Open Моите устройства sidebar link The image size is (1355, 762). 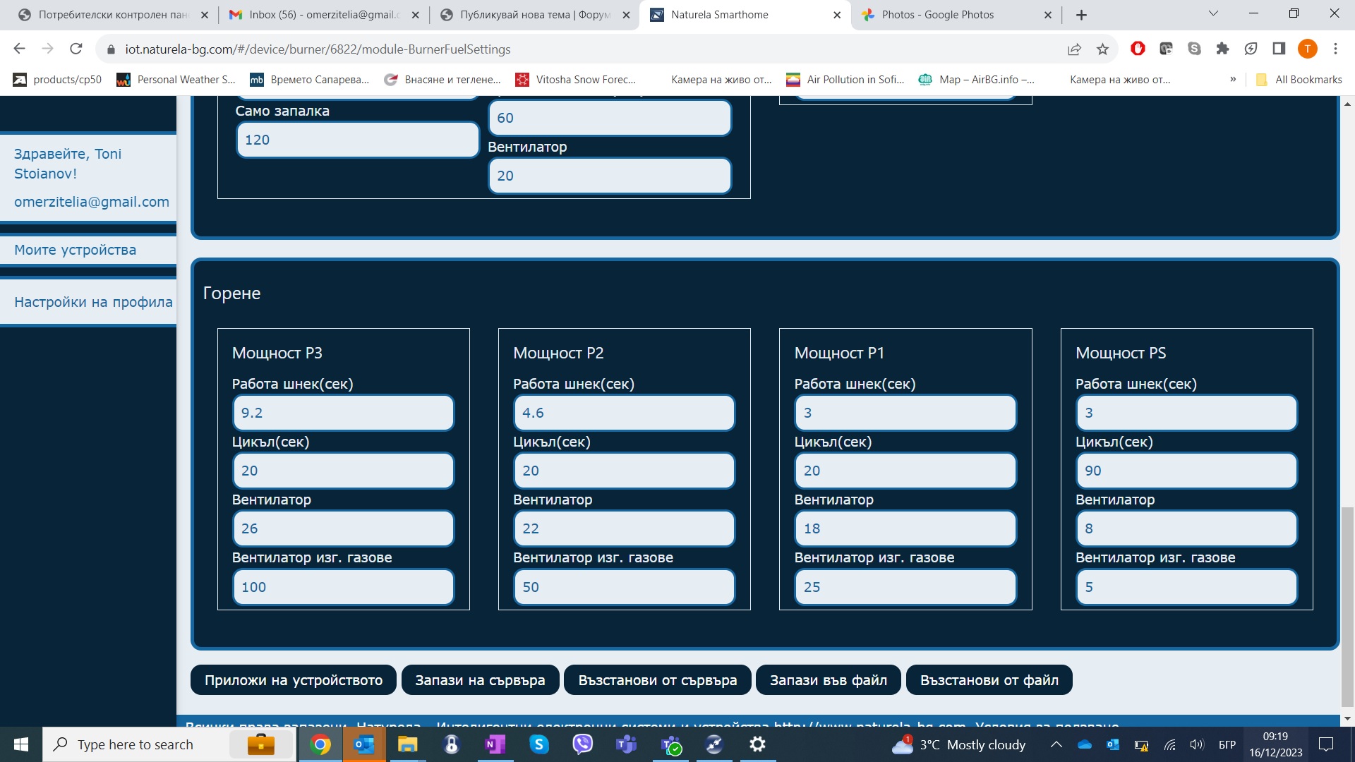[76, 250]
